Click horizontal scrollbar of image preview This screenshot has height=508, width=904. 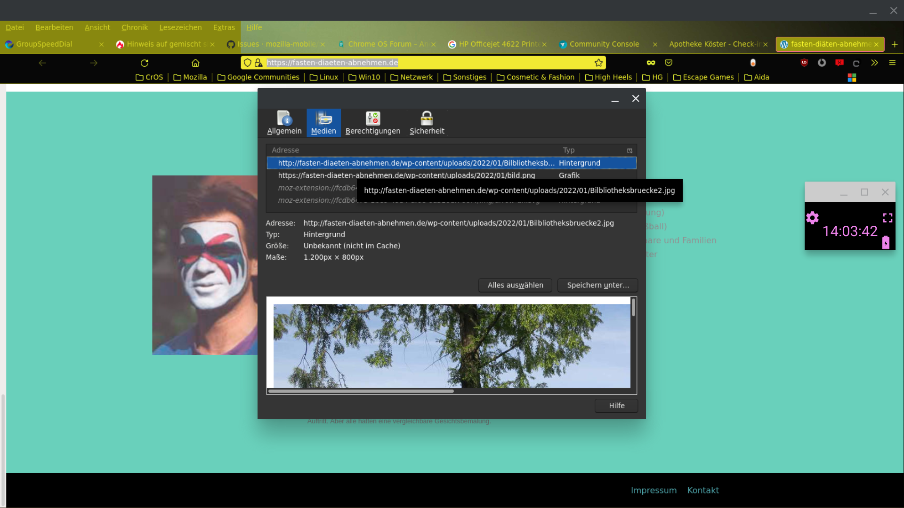[x=361, y=391]
